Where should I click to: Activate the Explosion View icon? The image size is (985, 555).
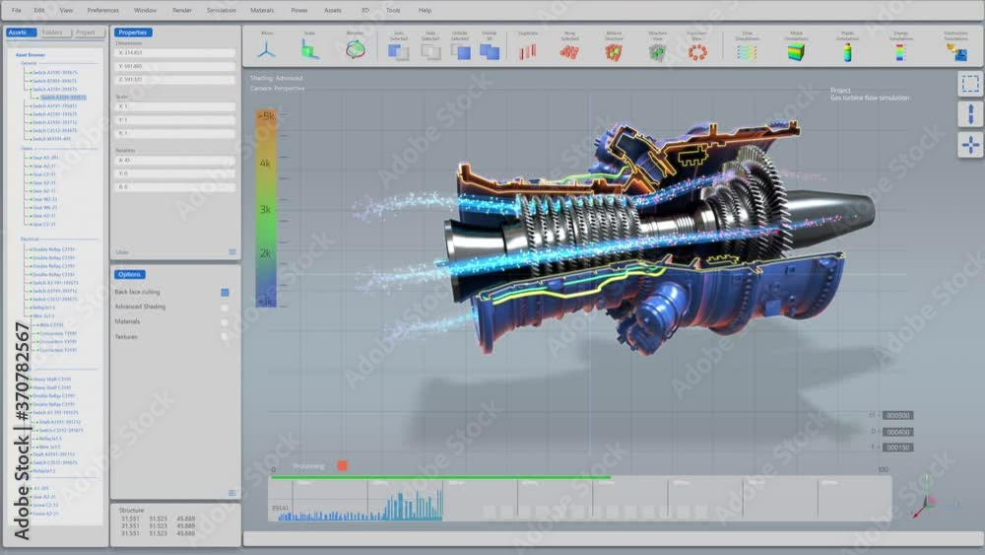[x=697, y=52]
